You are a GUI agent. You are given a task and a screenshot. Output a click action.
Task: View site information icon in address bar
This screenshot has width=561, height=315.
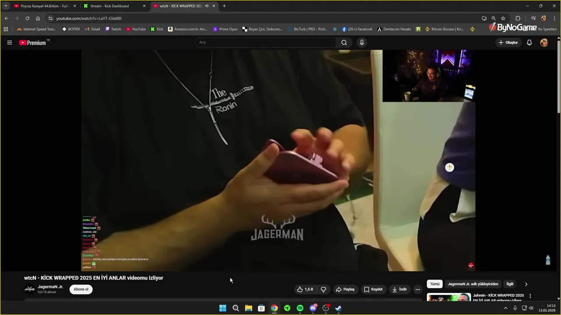pos(50,18)
